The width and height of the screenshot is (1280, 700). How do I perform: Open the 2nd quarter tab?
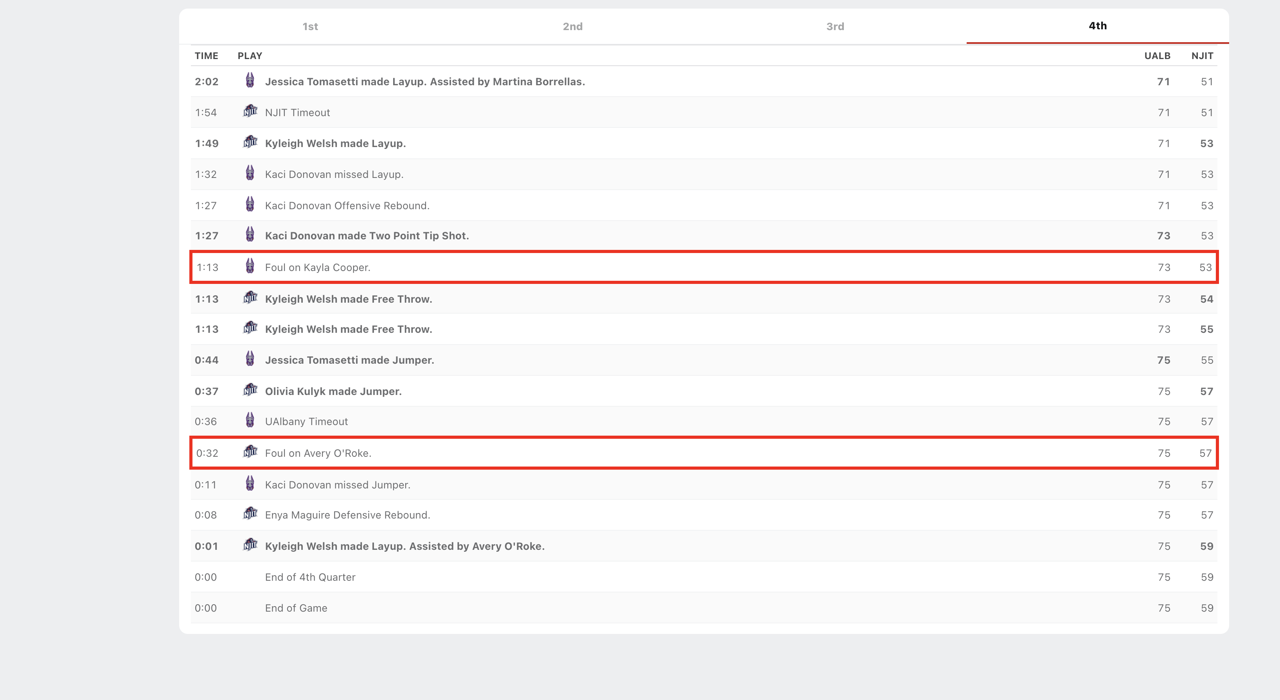[572, 26]
